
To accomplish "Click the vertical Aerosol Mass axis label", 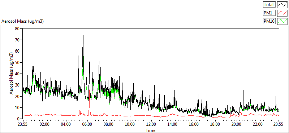I will tap(12, 73).
